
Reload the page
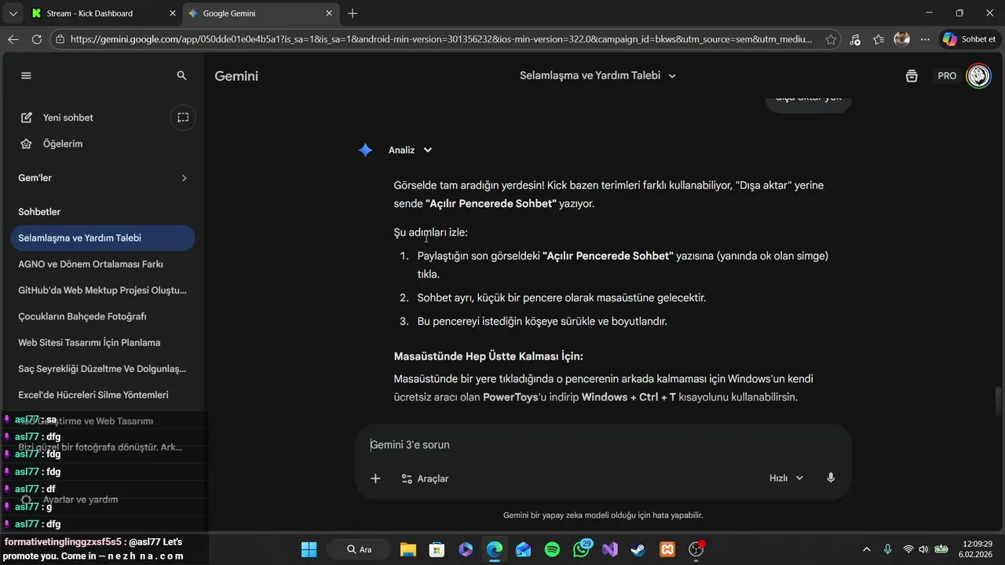37,39
